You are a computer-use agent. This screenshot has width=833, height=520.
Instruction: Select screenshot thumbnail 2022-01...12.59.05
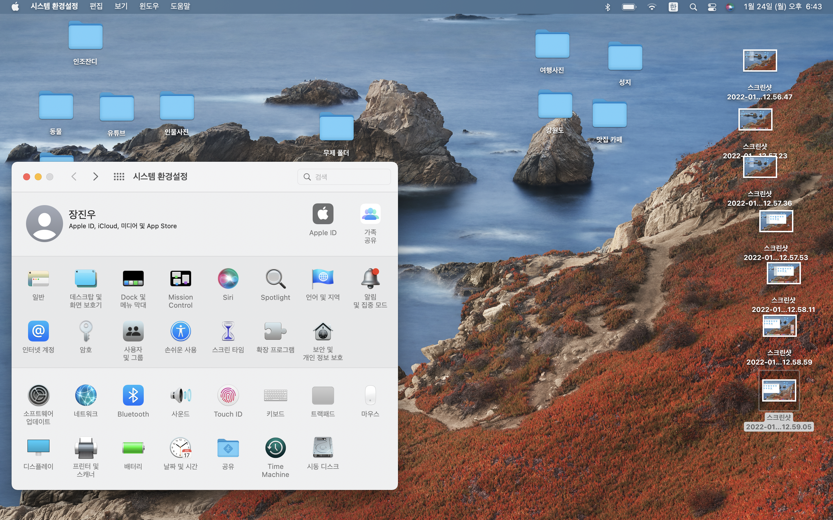[779, 390]
